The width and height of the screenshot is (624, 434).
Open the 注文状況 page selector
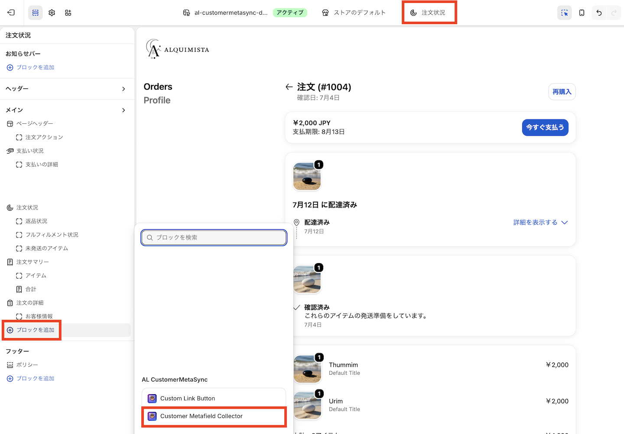(428, 13)
